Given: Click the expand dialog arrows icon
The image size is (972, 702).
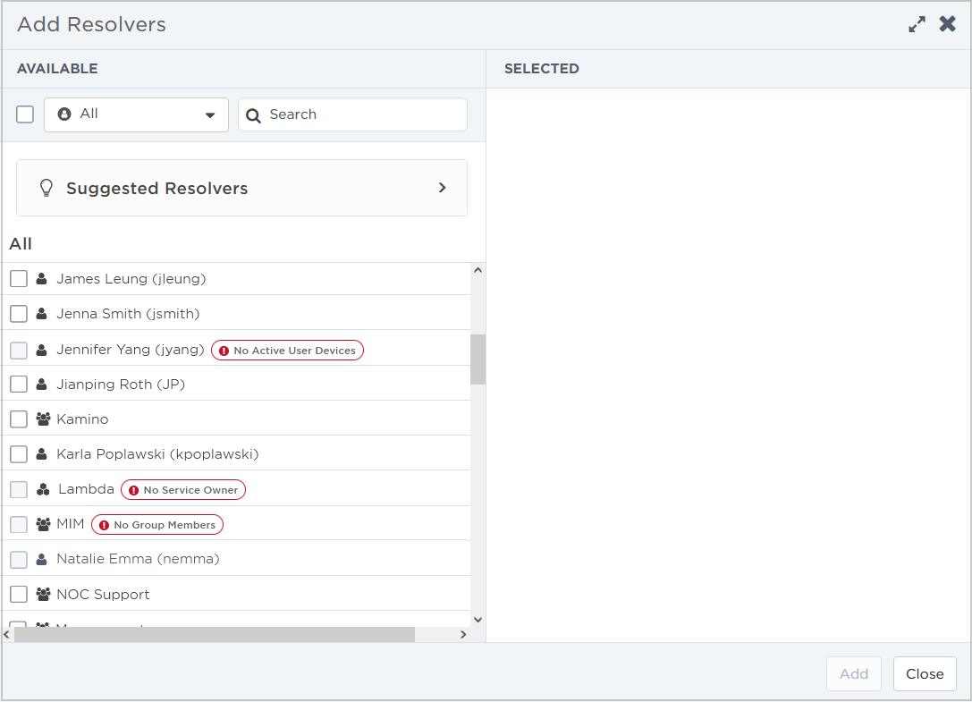Looking at the screenshot, I should point(917,25).
